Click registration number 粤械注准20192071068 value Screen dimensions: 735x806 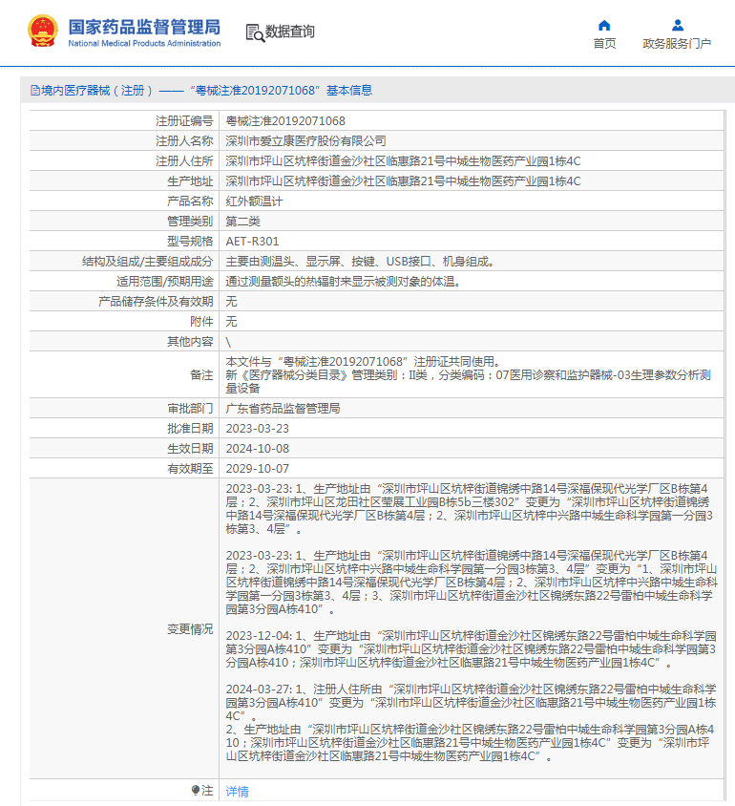(285, 120)
